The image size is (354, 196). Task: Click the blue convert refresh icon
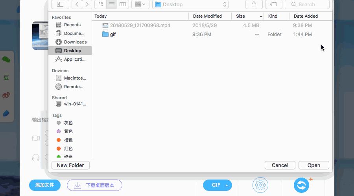point(301,185)
